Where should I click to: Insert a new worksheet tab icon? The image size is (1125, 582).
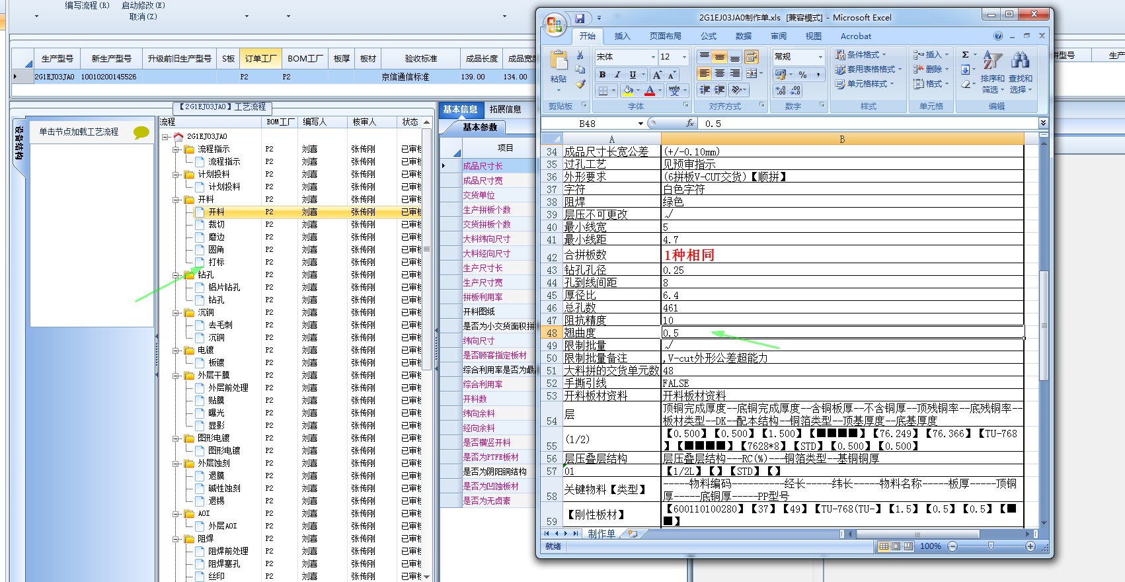click(x=633, y=534)
